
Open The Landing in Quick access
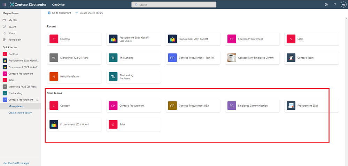(21, 93)
